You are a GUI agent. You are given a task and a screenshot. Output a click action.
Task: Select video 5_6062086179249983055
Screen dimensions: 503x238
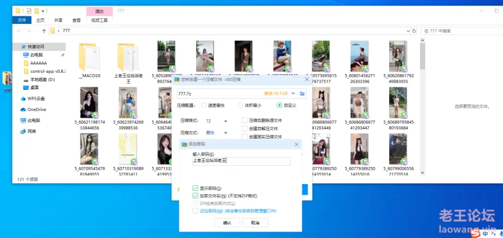click(x=398, y=62)
